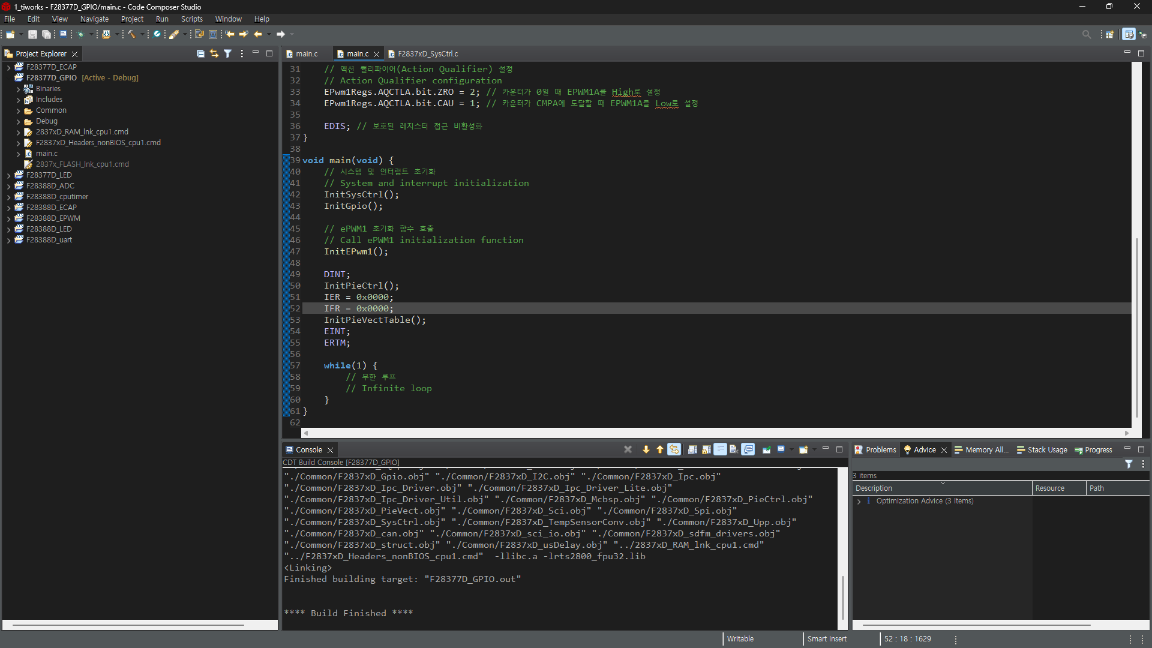
Task: Collapse all in Project Explorer
Action: point(200,53)
